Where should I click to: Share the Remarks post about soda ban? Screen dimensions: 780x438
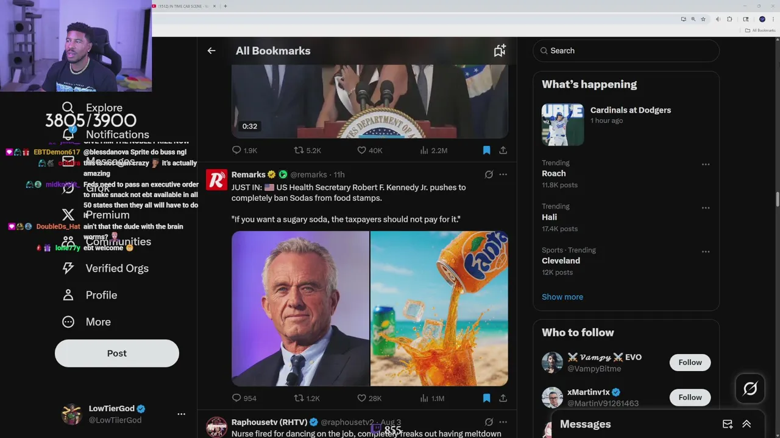point(503,398)
